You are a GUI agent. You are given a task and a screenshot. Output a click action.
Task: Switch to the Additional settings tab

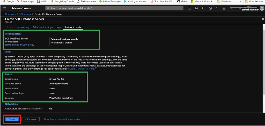tap(43, 27)
